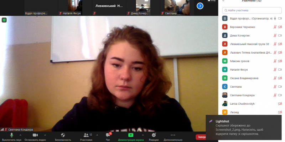Expand audio options arrow beside microphone
Viewport: 285px width, 142px height.
21,135
